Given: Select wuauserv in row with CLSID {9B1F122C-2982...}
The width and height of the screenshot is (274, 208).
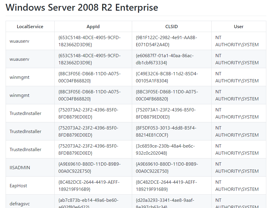Looking at the screenshot, I should pos(20,41).
